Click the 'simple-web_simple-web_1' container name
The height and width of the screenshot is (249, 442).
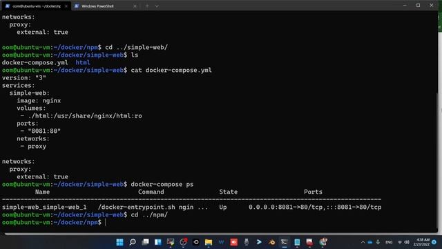pos(44,207)
